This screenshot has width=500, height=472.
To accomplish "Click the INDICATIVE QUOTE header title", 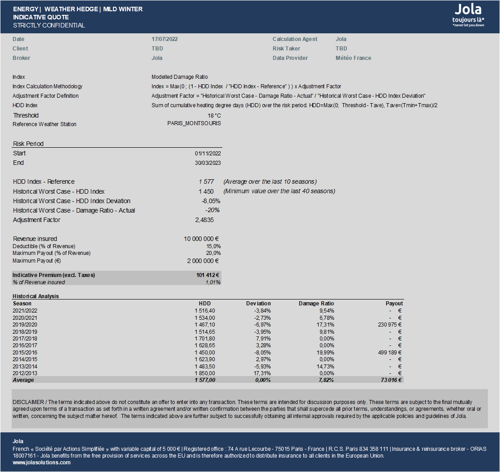I will [41, 17].
